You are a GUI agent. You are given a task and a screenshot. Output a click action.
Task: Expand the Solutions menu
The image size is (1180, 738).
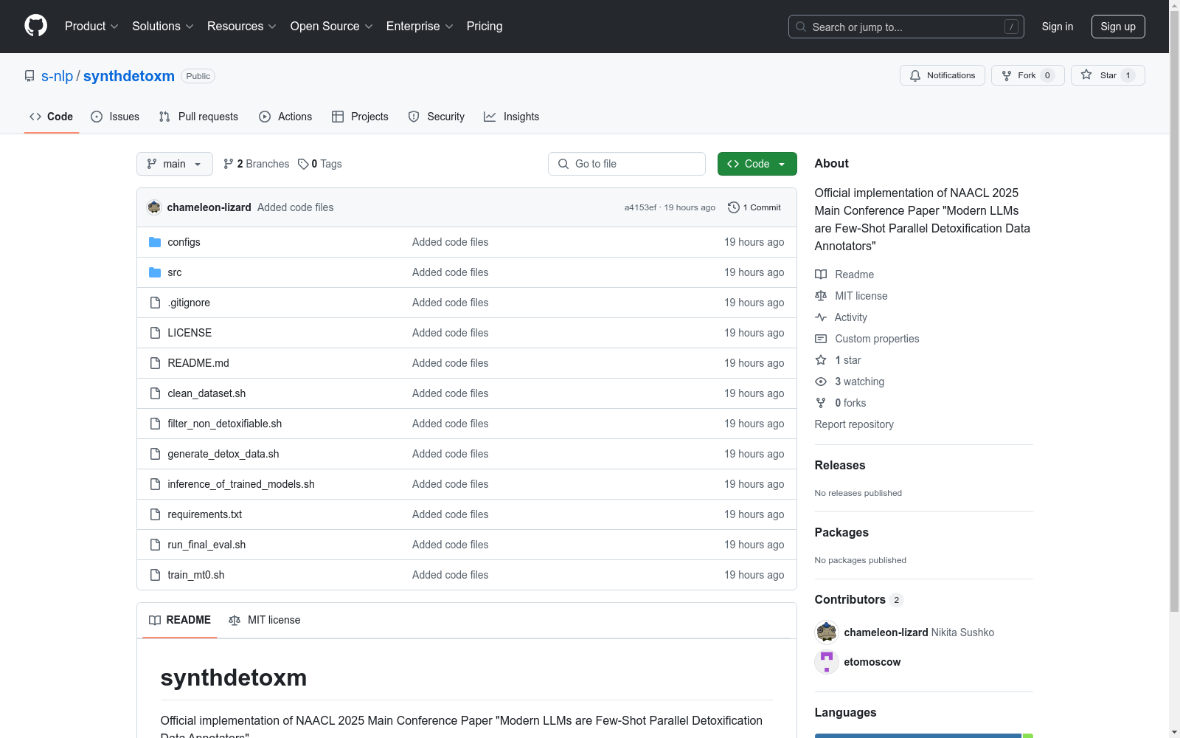pos(162,26)
